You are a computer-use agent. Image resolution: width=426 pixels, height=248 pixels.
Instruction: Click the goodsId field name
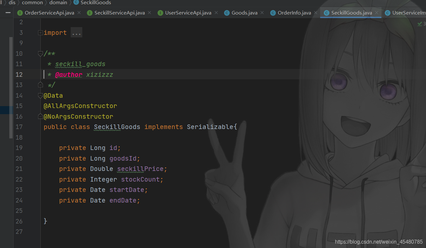coord(123,158)
